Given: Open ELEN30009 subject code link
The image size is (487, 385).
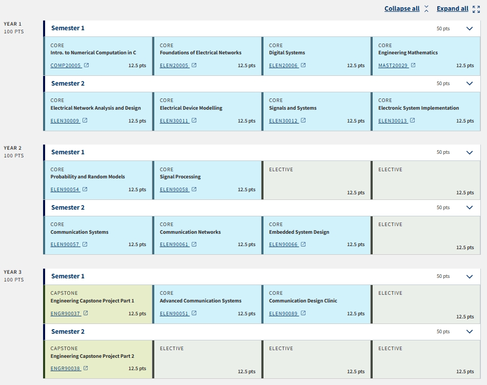Looking at the screenshot, I should point(65,121).
